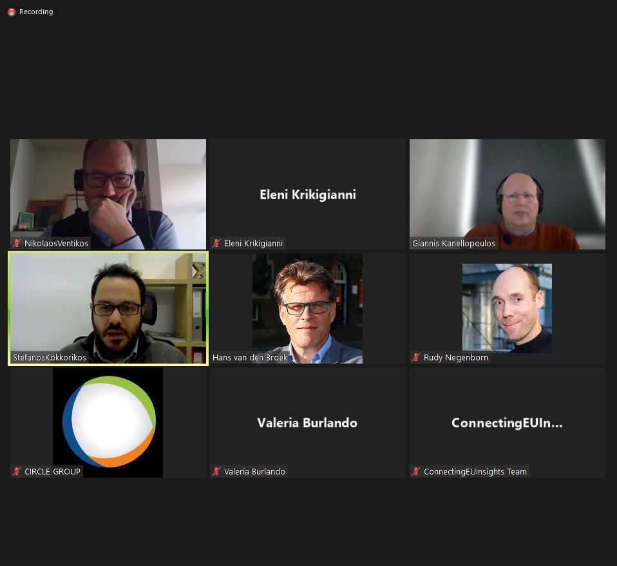Click the truncated ConnectingEUIn... tile name
Viewport: 617px width, 566px height.
(x=507, y=423)
